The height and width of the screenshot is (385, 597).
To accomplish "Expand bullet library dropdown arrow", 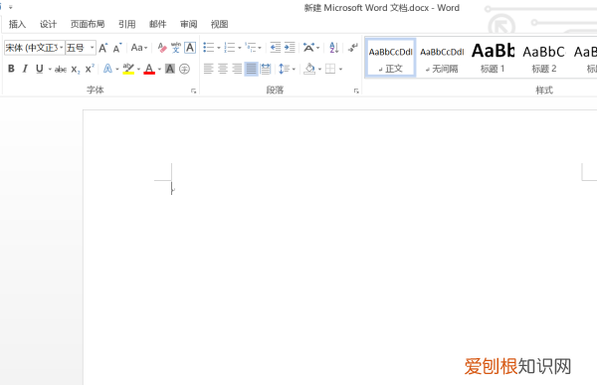I will [219, 48].
